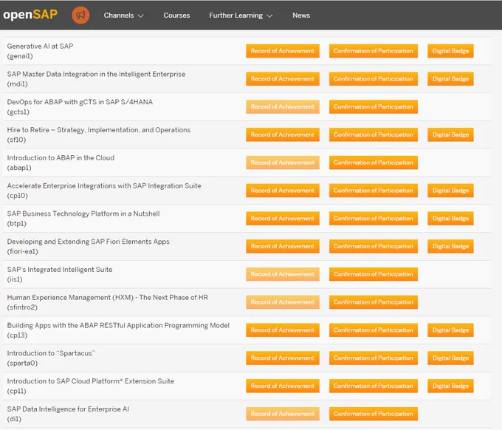The image size is (502, 430).
Task: Open the News menu item
Action: 301,16
